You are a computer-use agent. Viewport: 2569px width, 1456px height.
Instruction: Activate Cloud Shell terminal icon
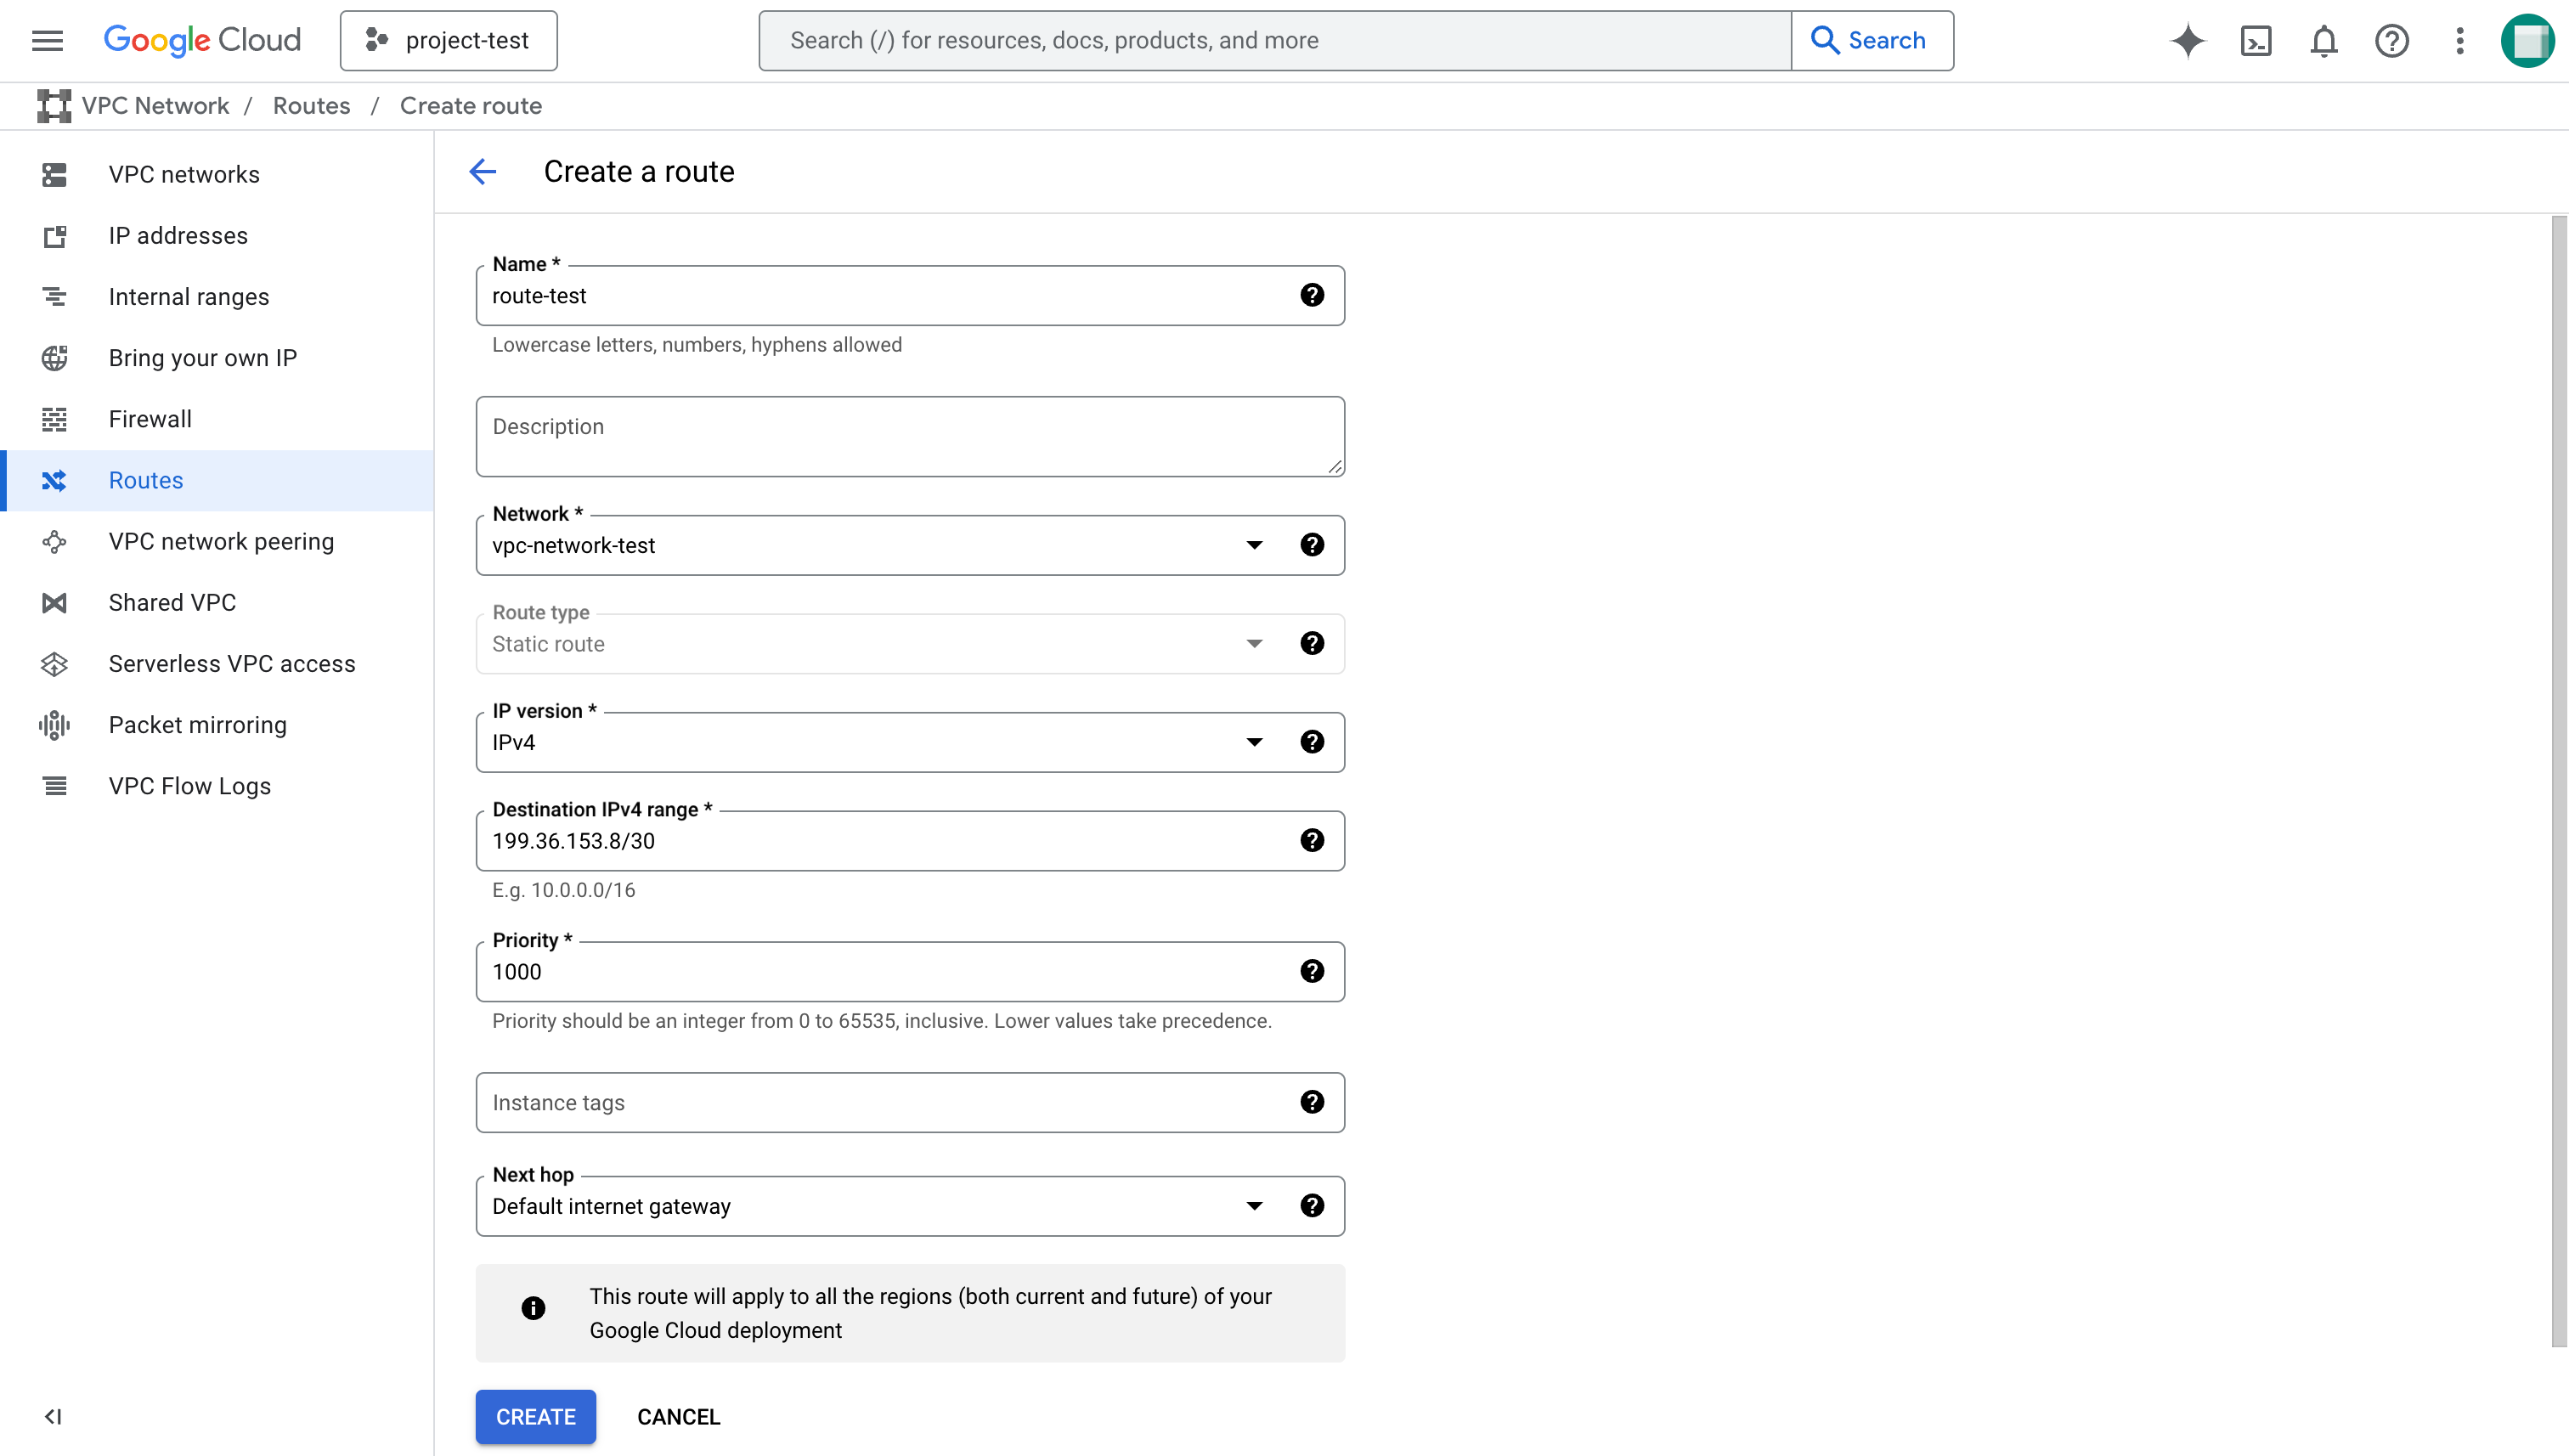click(x=2256, y=41)
